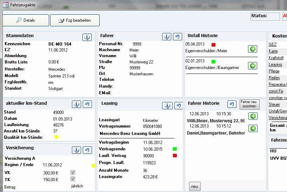The image size is (287, 192).
Task: Click Versicherung A label
Action: pos(20,158)
